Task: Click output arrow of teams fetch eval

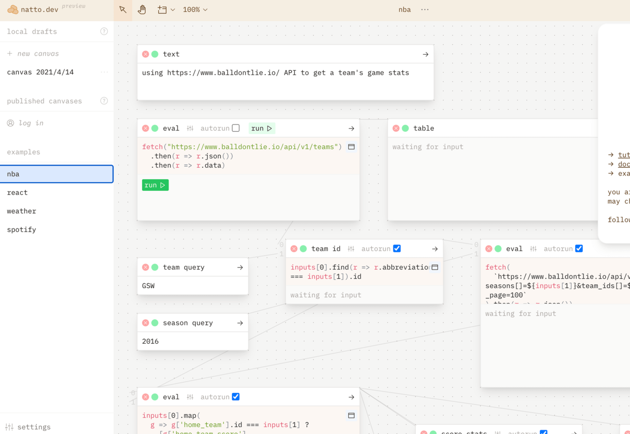Action: (x=351, y=129)
